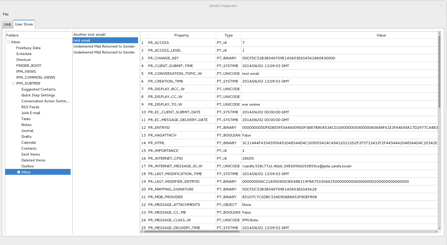Click the vertical scrollbar thumb of properties table
This screenshot has width=447, height=245.
[x=439, y=72]
